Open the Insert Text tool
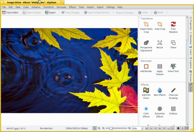 click(x=173, y=68)
